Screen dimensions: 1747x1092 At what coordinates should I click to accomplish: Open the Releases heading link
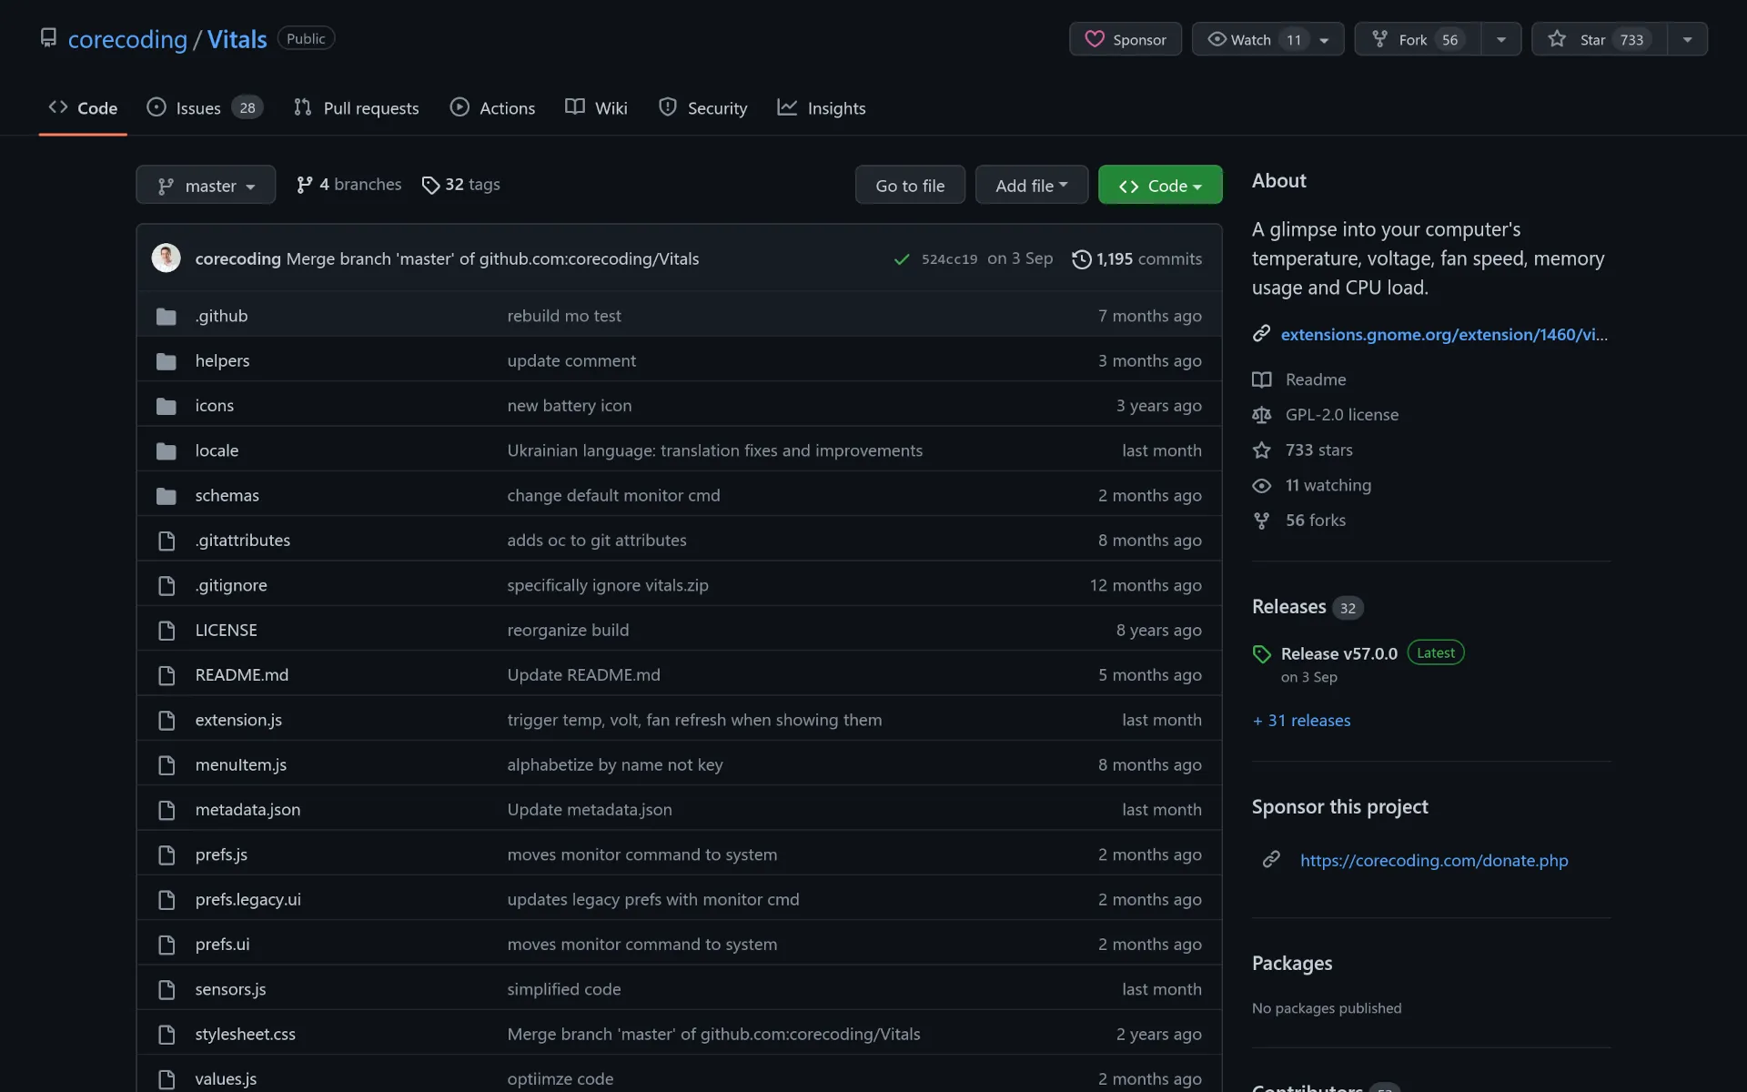click(1288, 607)
